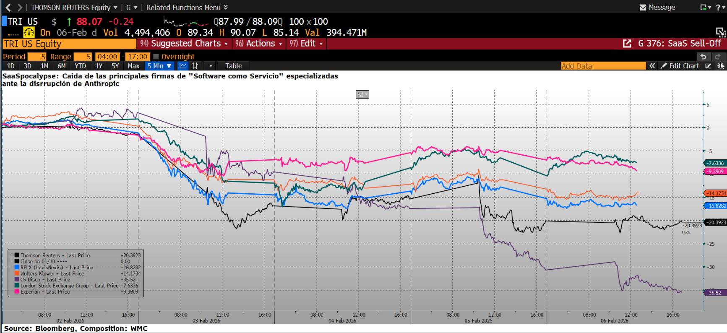
Task: Click Thomson Reuters black legend swatch
Action: click(x=17, y=255)
